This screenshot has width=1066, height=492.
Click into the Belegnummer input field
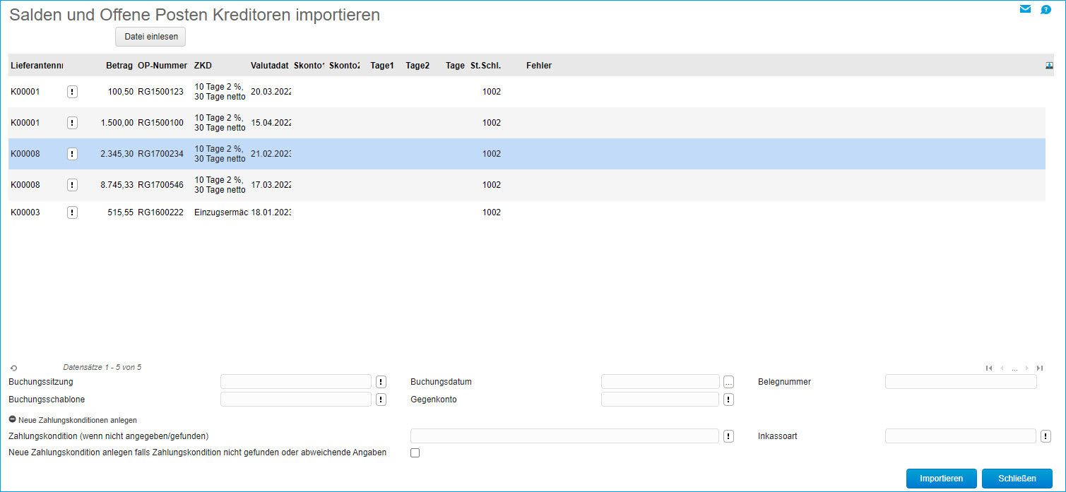click(960, 382)
